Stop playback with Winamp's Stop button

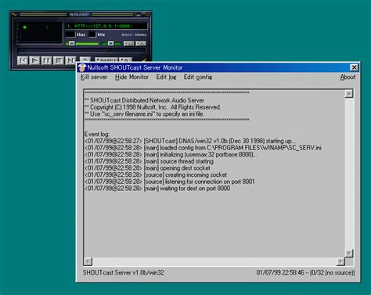[x=59, y=60]
